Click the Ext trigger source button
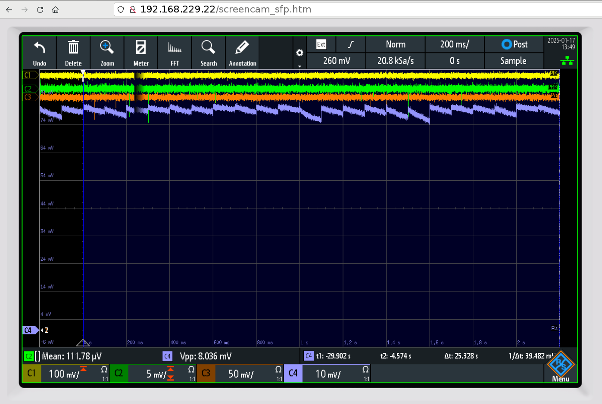 321,44
